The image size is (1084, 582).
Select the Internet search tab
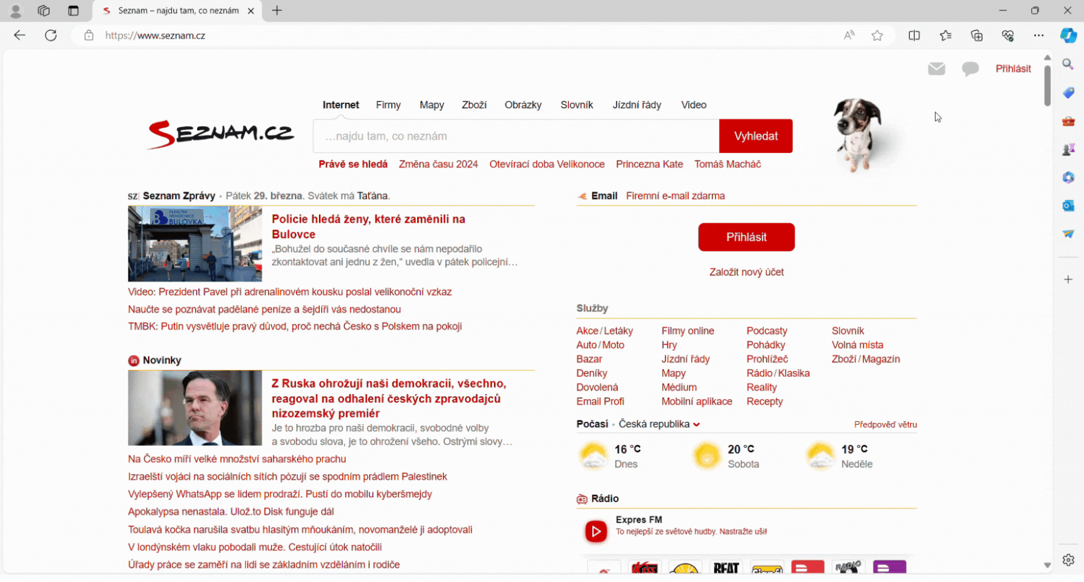pos(340,105)
